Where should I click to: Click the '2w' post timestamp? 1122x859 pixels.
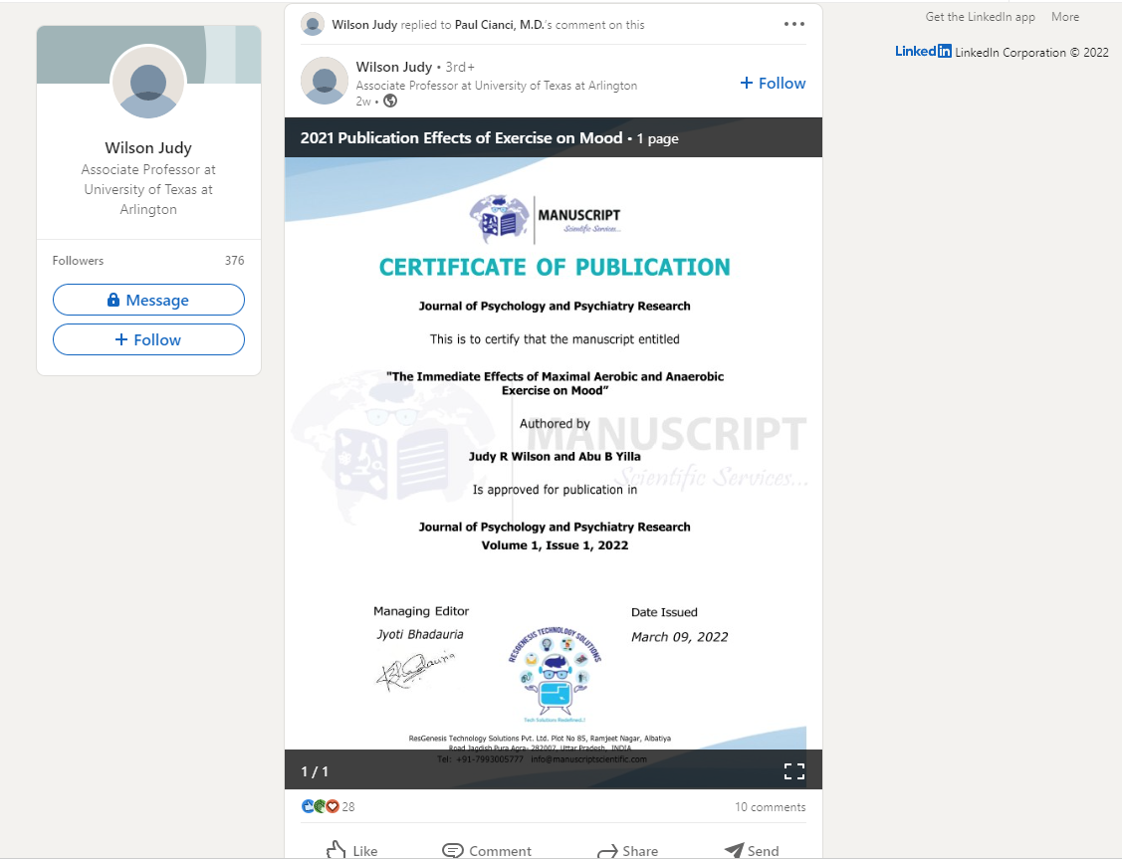363,102
